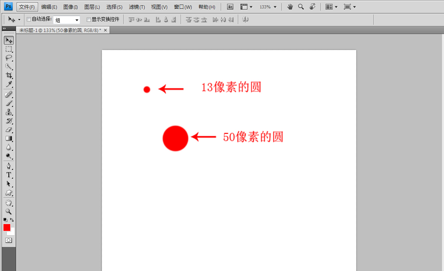Click Rotate View tool in application bar
The width and height of the screenshot is (444, 271).
pos(312,7)
